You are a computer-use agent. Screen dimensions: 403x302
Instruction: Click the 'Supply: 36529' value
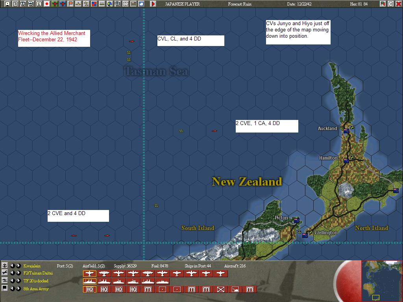click(125, 266)
